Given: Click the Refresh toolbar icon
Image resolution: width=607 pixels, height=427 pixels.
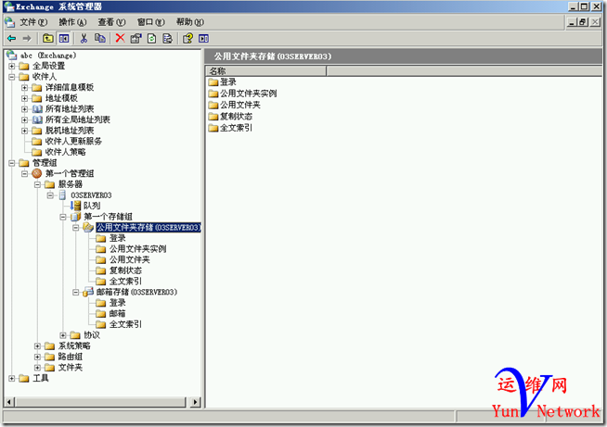Looking at the screenshot, I should click(x=152, y=38).
